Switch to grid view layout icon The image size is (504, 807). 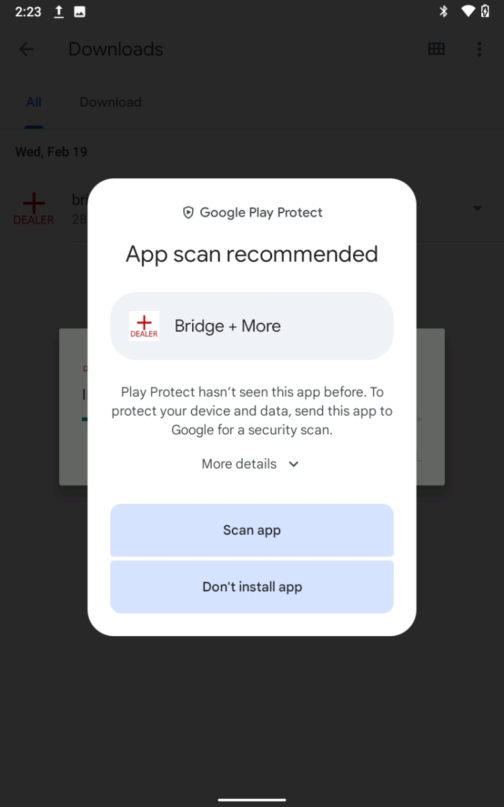point(436,49)
